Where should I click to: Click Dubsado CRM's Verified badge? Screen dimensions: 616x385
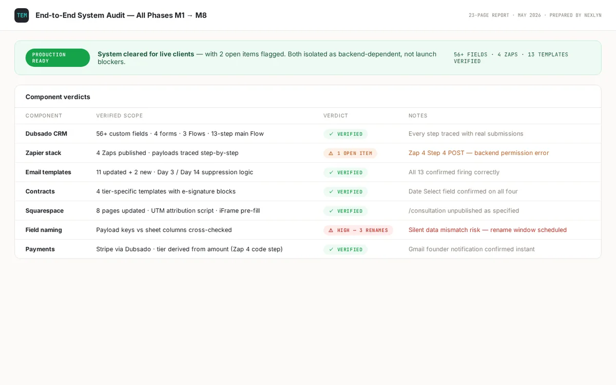(345, 134)
